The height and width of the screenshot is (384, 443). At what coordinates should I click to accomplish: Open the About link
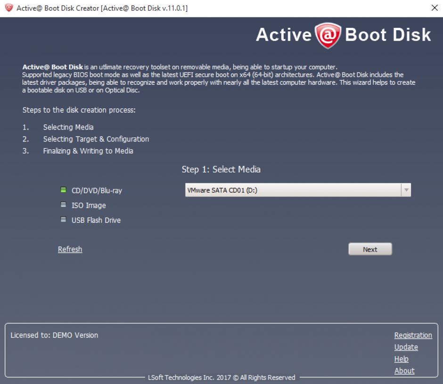[x=404, y=371]
